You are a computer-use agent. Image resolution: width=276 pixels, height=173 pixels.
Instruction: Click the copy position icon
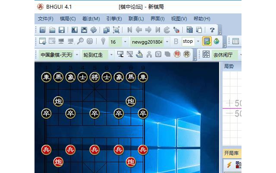point(107,30)
